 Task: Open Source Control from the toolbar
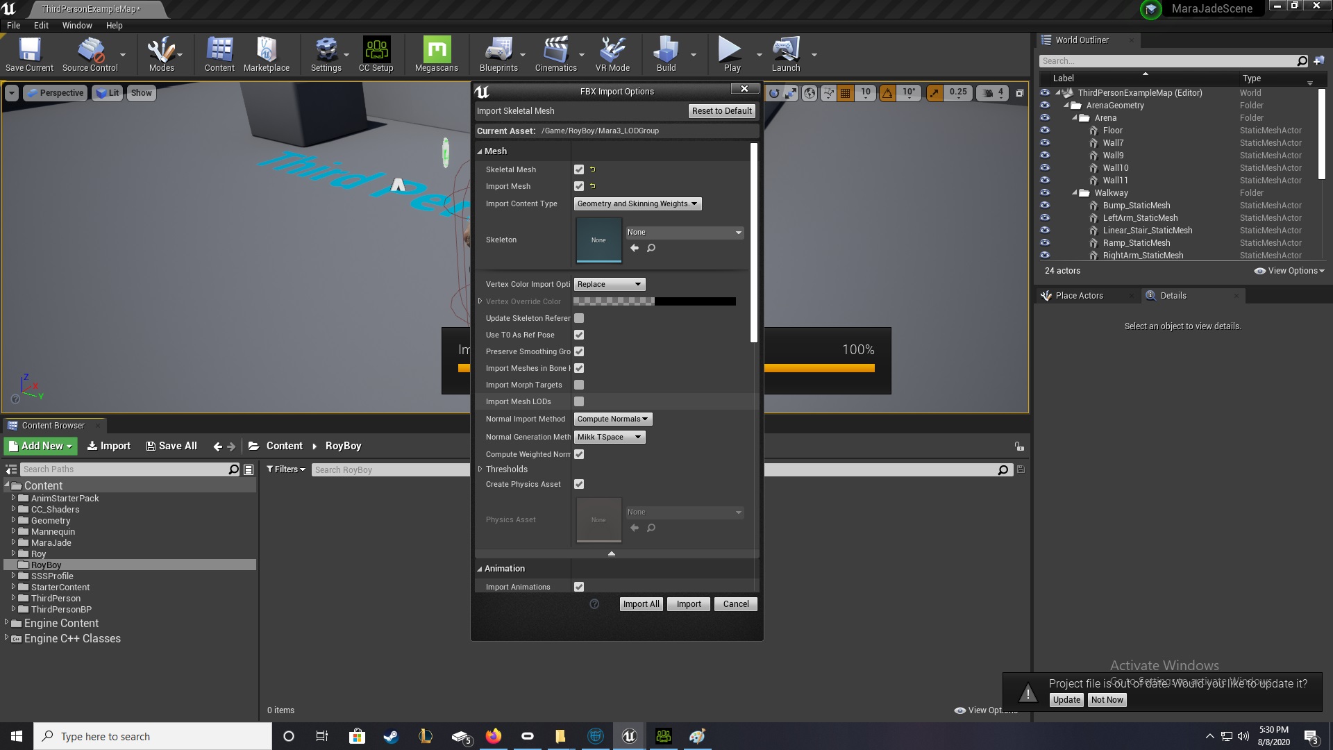(90, 54)
